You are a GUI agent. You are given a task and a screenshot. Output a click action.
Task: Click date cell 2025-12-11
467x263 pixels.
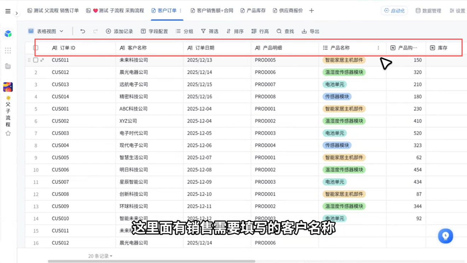tap(217, 206)
